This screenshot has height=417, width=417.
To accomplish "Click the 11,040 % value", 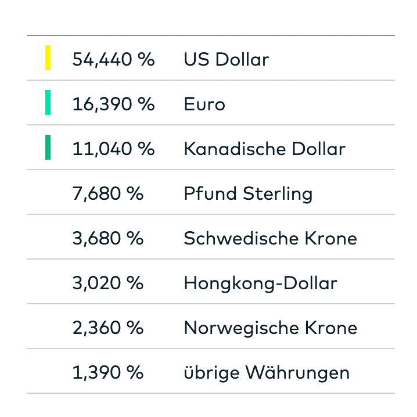I will [113, 149].
